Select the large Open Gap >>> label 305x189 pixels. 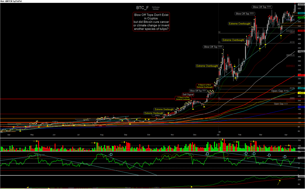point(280,91)
